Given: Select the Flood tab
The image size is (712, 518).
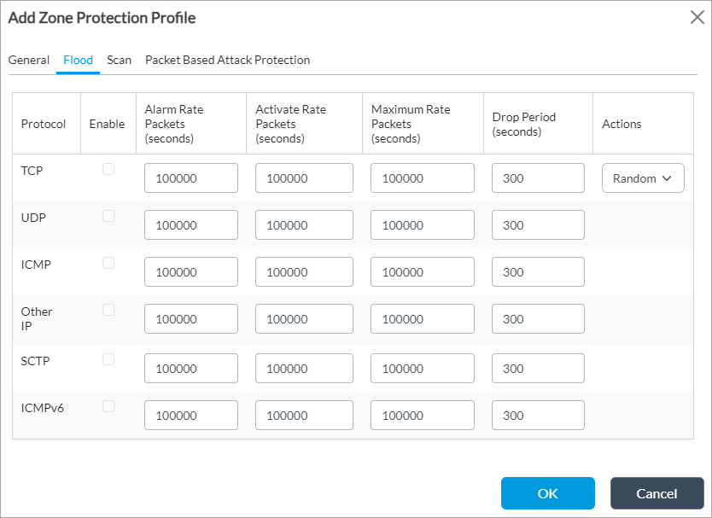Looking at the screenshot, I should tap(78, 60).
